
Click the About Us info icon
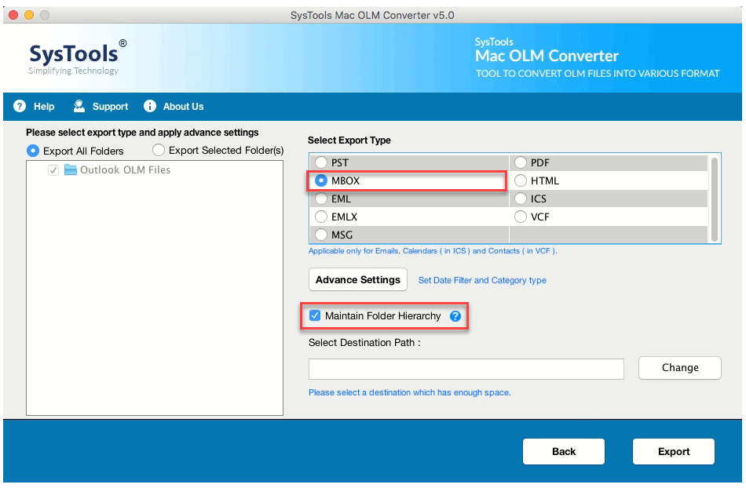pyautogui.click(x=150, y=106)
